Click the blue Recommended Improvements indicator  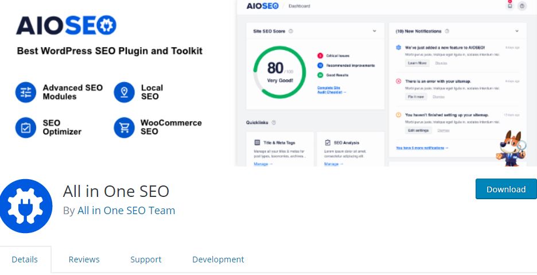tap(320, 65)
